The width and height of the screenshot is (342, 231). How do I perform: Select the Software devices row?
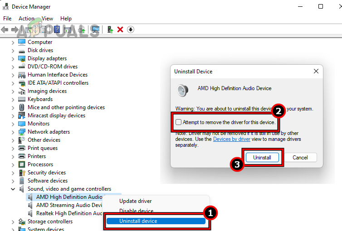pyautogui.click(x=48, y=181)
